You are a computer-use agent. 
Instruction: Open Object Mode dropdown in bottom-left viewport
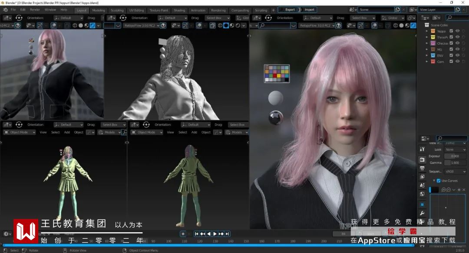(x=20, y=132)
